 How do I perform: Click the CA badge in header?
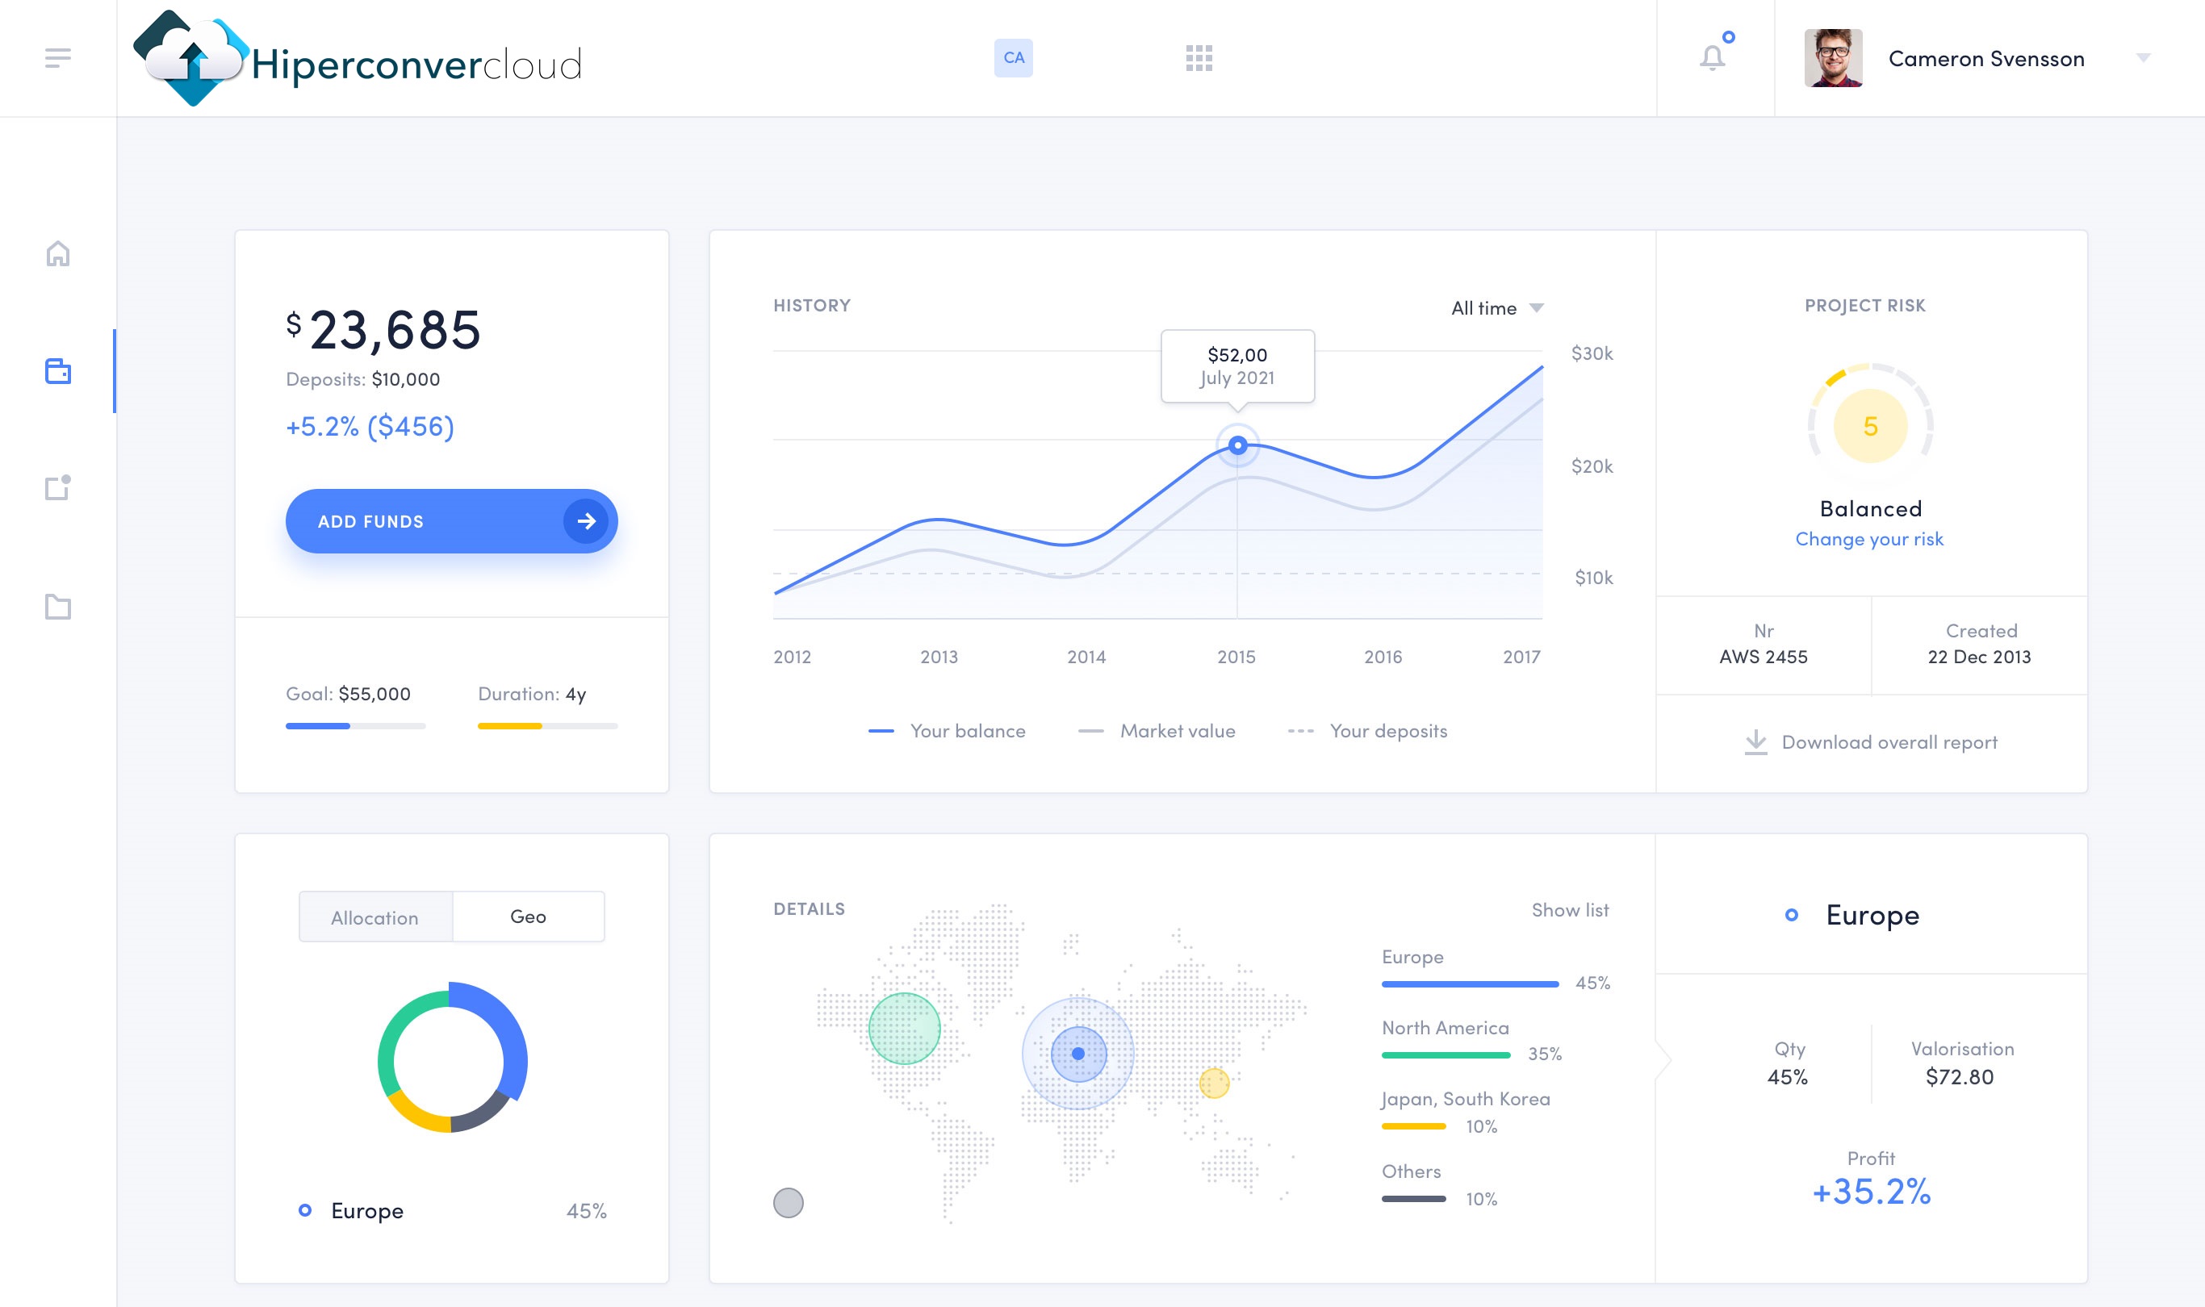click(1013, 58)
